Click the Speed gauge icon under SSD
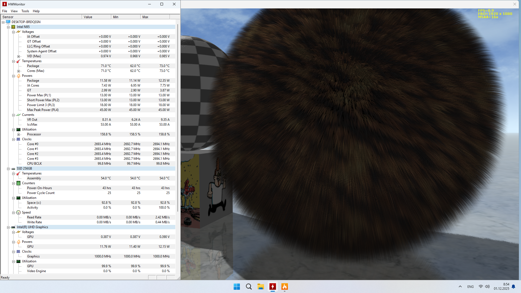 [18, 212]
